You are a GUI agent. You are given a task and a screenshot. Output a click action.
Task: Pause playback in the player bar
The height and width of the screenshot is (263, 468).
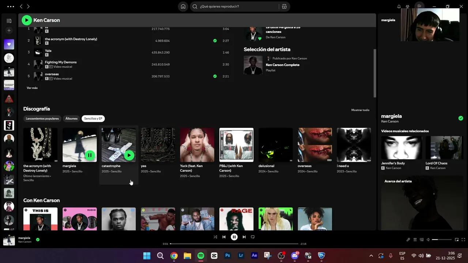(x=234, y=237)
